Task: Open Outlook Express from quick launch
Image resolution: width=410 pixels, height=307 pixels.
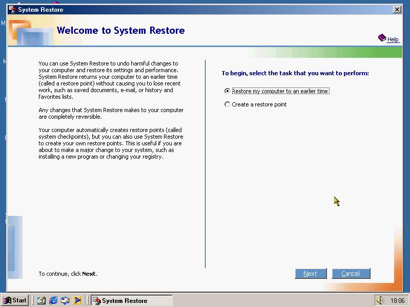Action: pos(65,301)
